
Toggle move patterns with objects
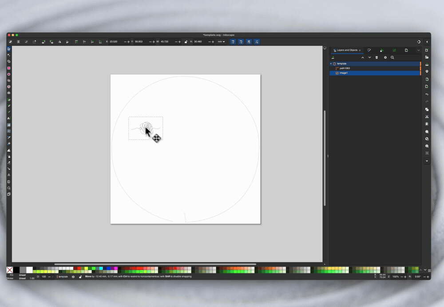[257, 42]
